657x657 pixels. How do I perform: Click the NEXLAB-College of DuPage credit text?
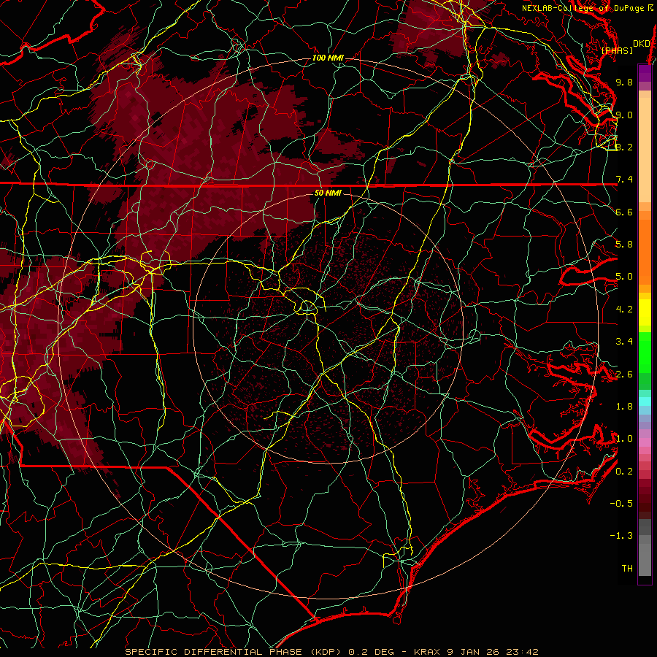click(583, 8)
